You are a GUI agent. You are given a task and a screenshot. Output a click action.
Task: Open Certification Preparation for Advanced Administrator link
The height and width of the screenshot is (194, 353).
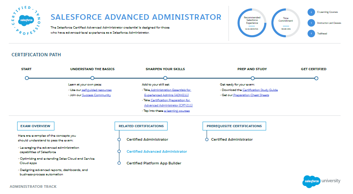click(x=168, y=103)
